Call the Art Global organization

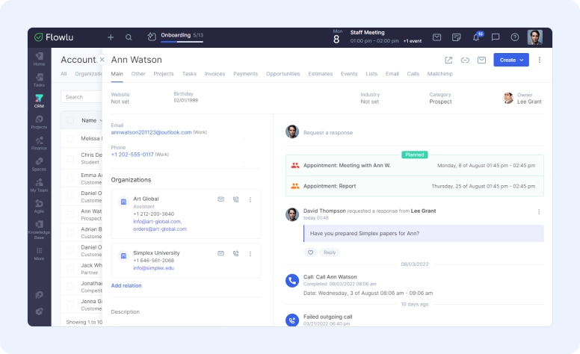[x=235, y=199]
